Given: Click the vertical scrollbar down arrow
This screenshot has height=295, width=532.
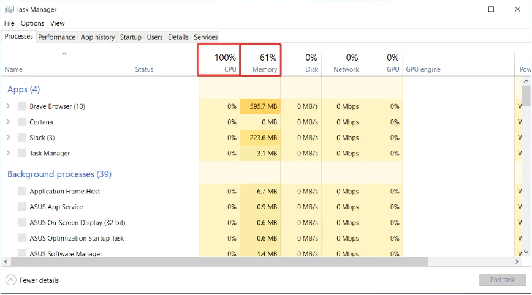Looking at the screenshot, I should point(526,252).
